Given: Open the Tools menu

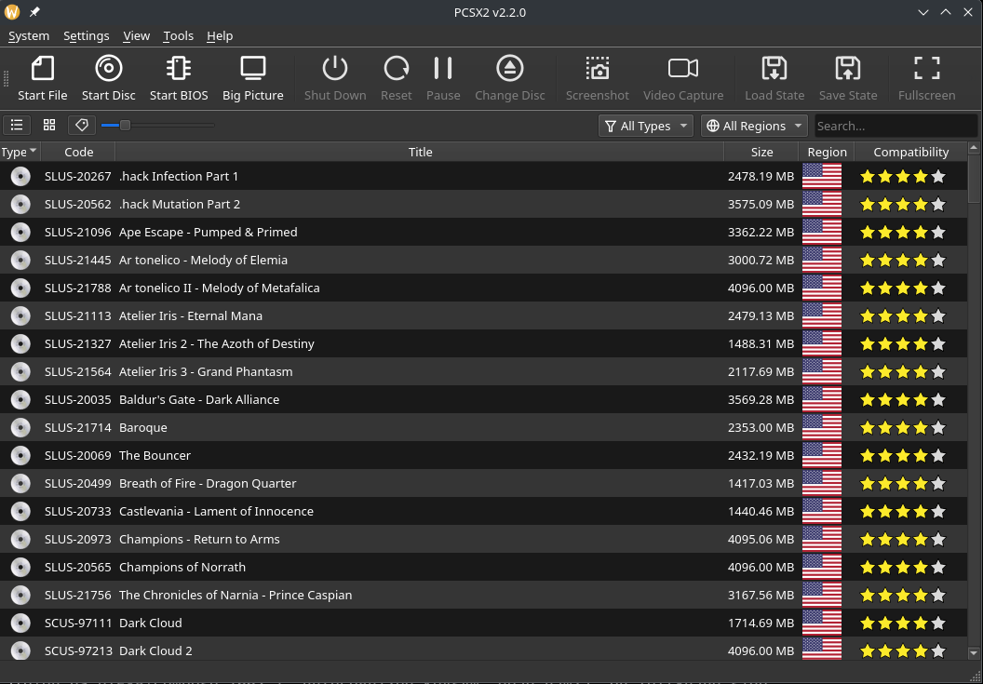Looking at the screenshot, I should [178, 35].
